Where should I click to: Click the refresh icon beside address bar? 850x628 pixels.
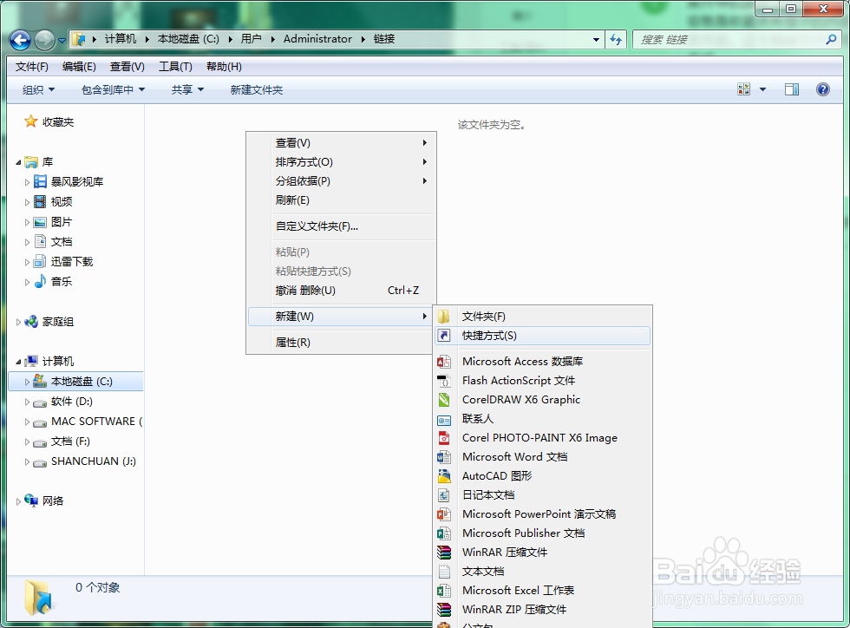point(616,40)
